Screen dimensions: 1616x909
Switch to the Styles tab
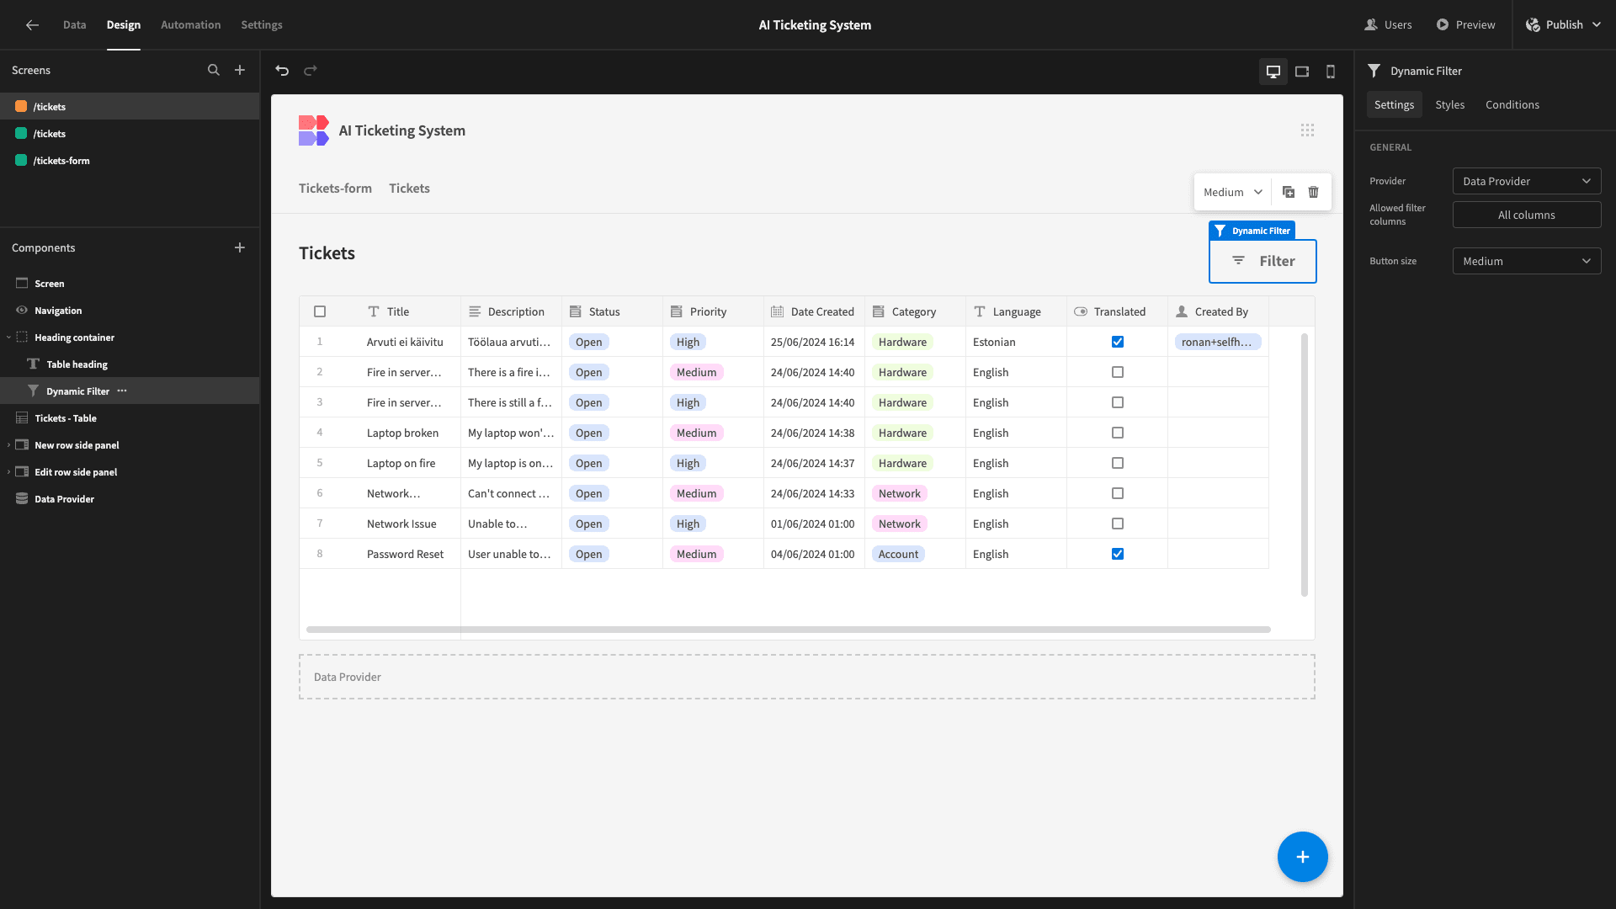1450,105
